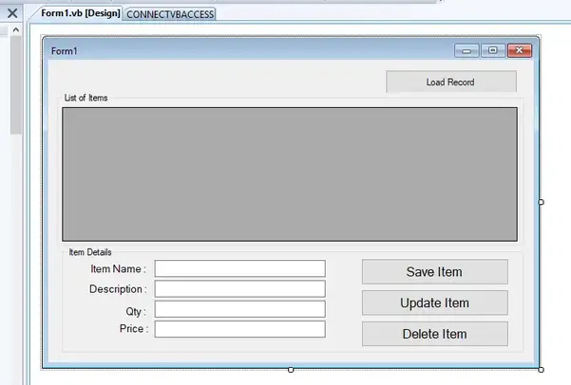The width and height of the screenshot is (571, 385).
Task: Click the red close icon on Form1
Action: click(x=519, y=50)
